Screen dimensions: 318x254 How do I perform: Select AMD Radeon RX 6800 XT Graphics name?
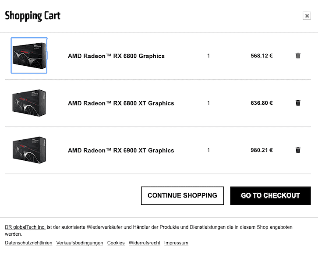coord(121,103)
